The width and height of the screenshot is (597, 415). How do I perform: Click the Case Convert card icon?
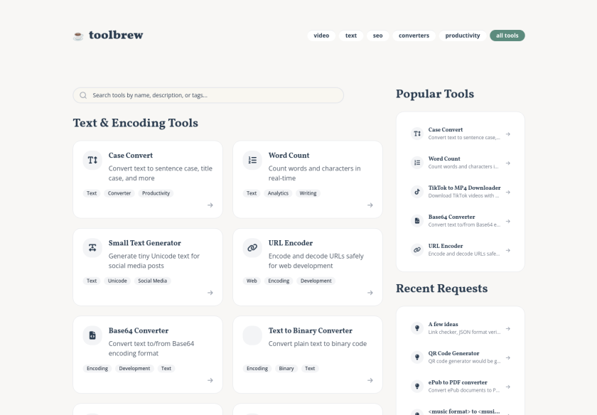tap(92, 161)
